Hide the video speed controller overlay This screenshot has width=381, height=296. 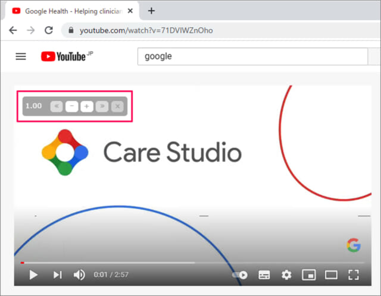tap(118, 106)
